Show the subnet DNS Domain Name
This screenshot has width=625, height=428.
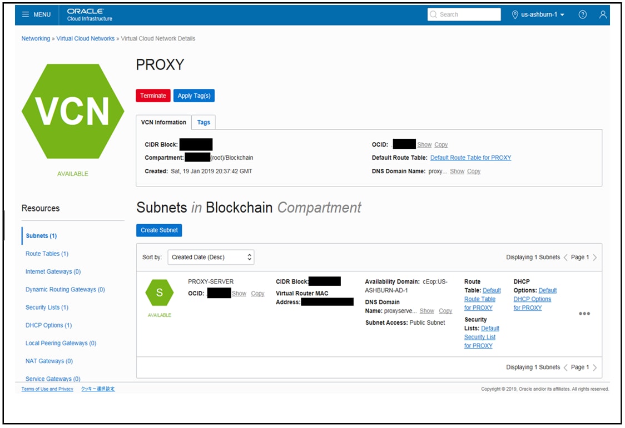(x=427, y=311)
